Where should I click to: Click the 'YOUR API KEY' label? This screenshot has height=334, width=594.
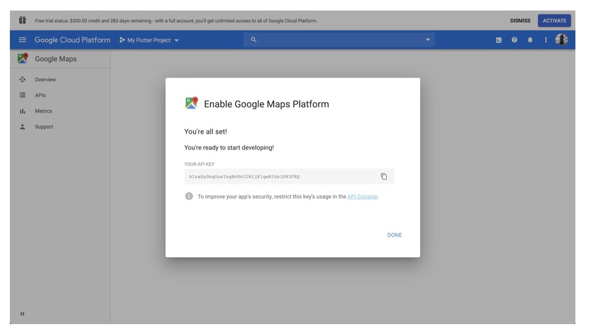tap(200, 164)
